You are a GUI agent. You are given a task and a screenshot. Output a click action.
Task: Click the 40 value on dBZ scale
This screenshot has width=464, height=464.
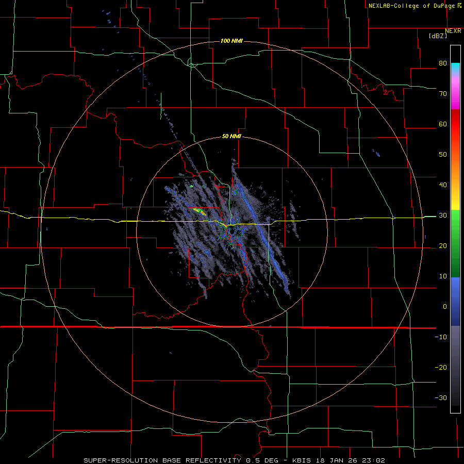coord(443,185)
